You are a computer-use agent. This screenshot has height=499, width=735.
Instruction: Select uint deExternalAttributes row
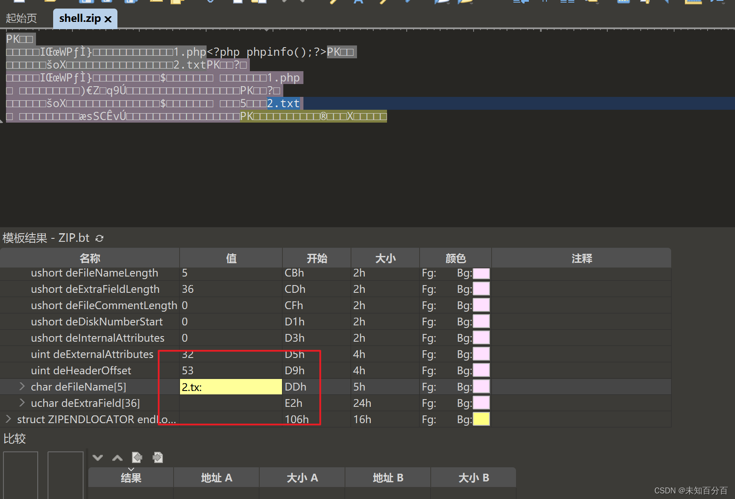336,354
